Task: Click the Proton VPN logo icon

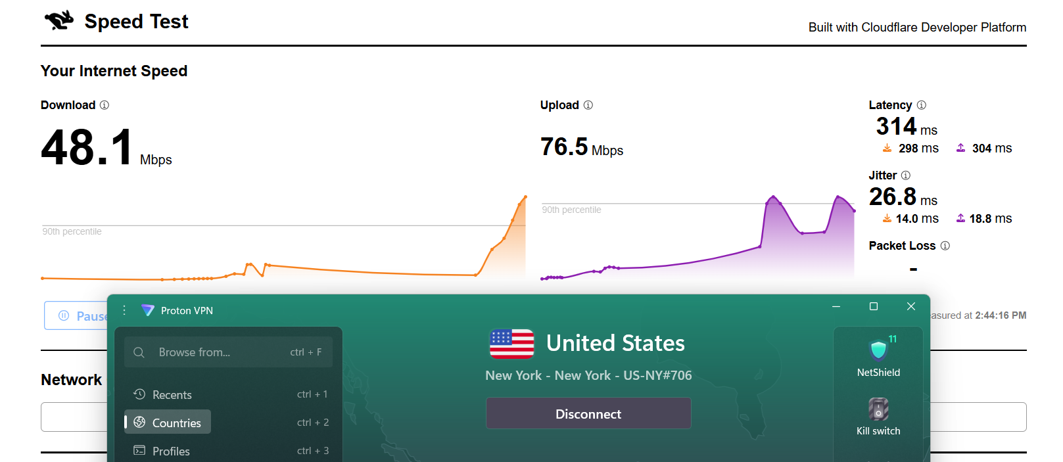Action: (147, 310)
